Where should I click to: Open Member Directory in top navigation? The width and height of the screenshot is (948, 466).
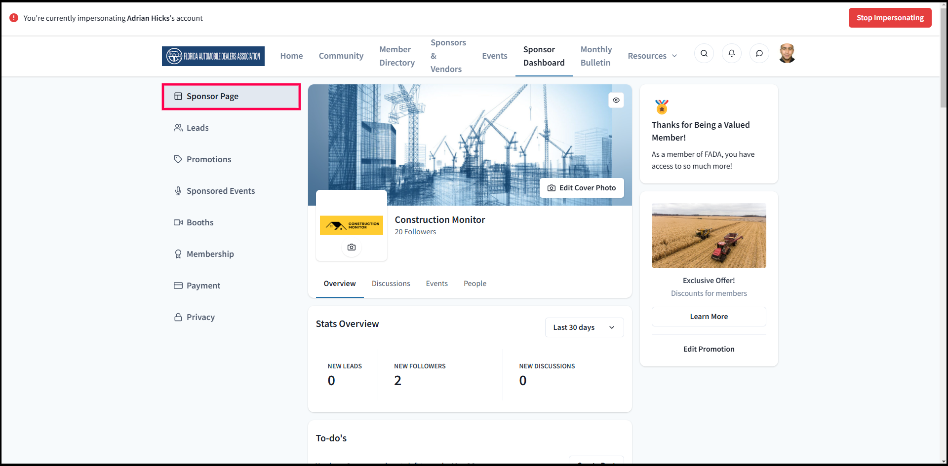tap(397, 56)
